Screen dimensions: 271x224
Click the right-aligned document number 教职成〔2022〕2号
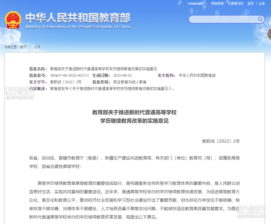pyautogui.click(x=221, y=141)
